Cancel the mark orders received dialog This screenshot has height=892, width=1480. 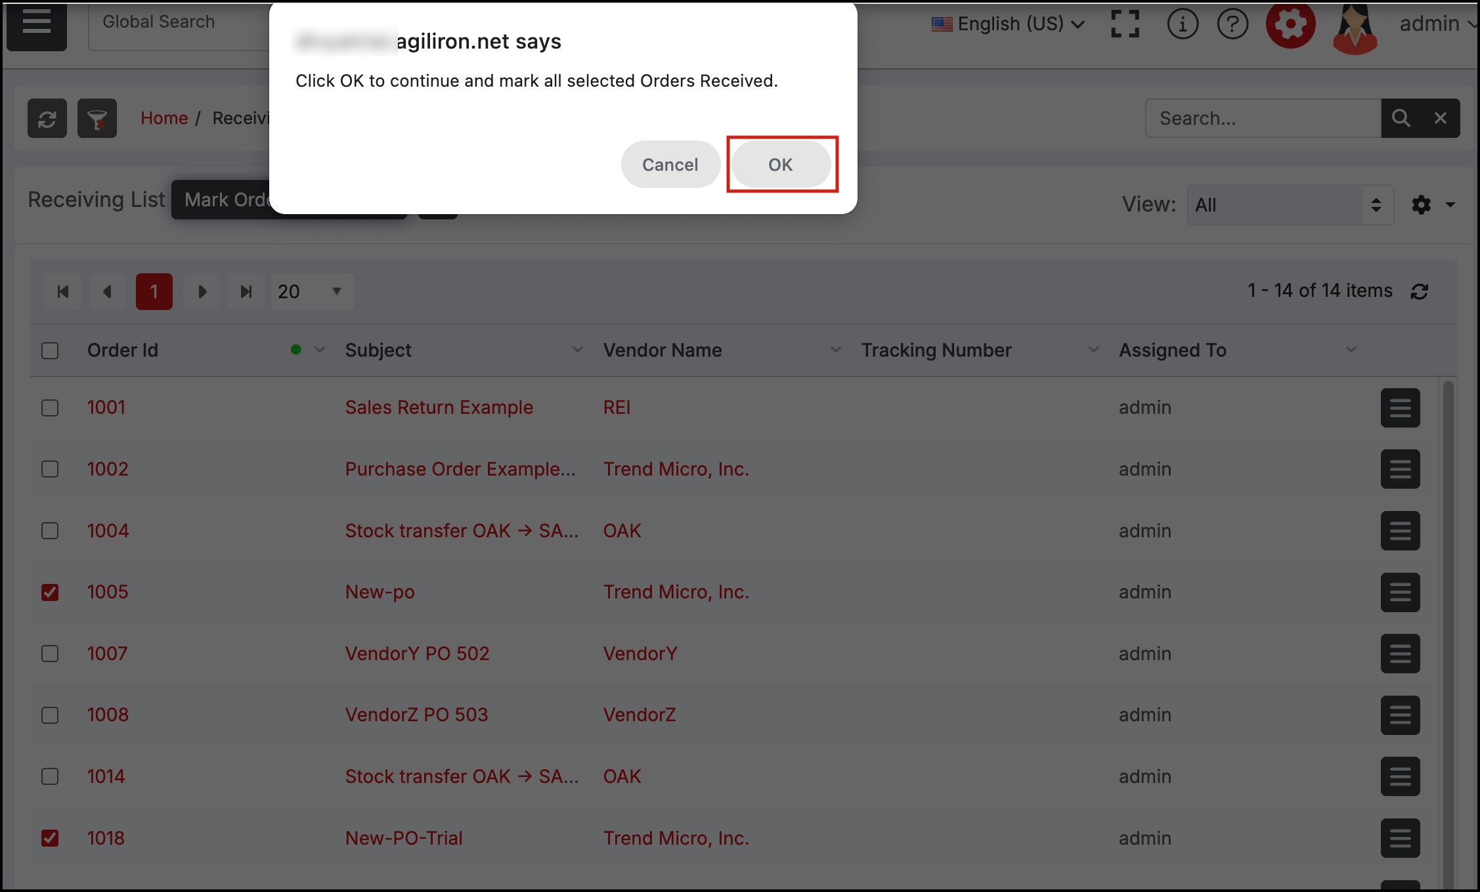[x=670, y=164]
